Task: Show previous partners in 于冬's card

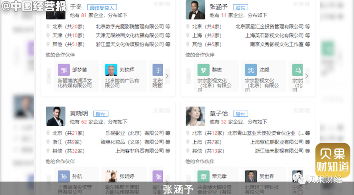Action: coord(49,76)
